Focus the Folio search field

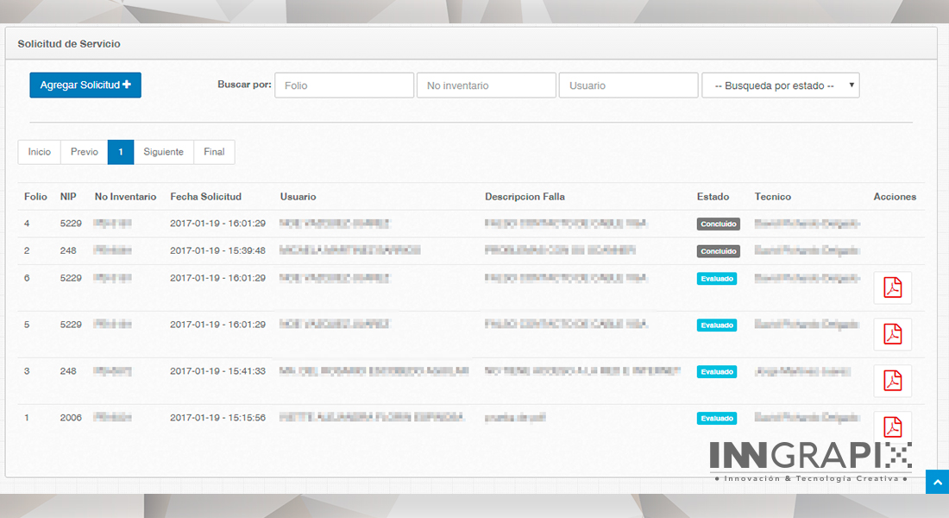coord(344,85)
